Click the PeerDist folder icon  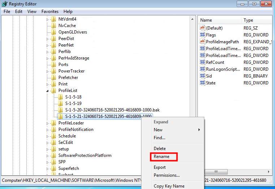tap(54, 39)
